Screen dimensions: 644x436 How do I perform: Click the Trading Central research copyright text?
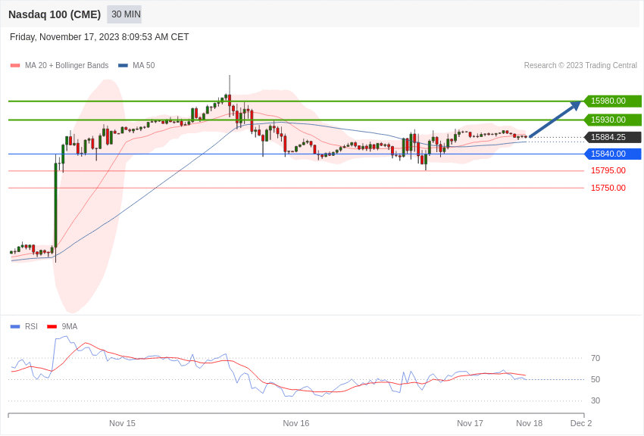[580, 66]
